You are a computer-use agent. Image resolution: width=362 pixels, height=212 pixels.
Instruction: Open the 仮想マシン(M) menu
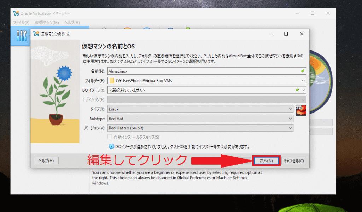click(x=47, y=22)
